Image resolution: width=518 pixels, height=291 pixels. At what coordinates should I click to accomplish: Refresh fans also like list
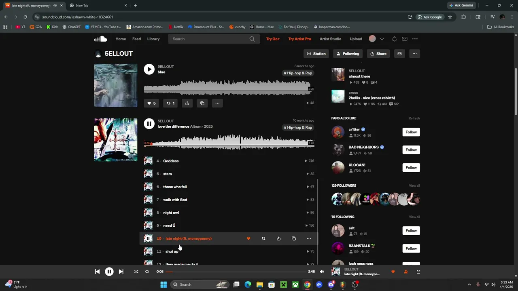pos(414,118)
